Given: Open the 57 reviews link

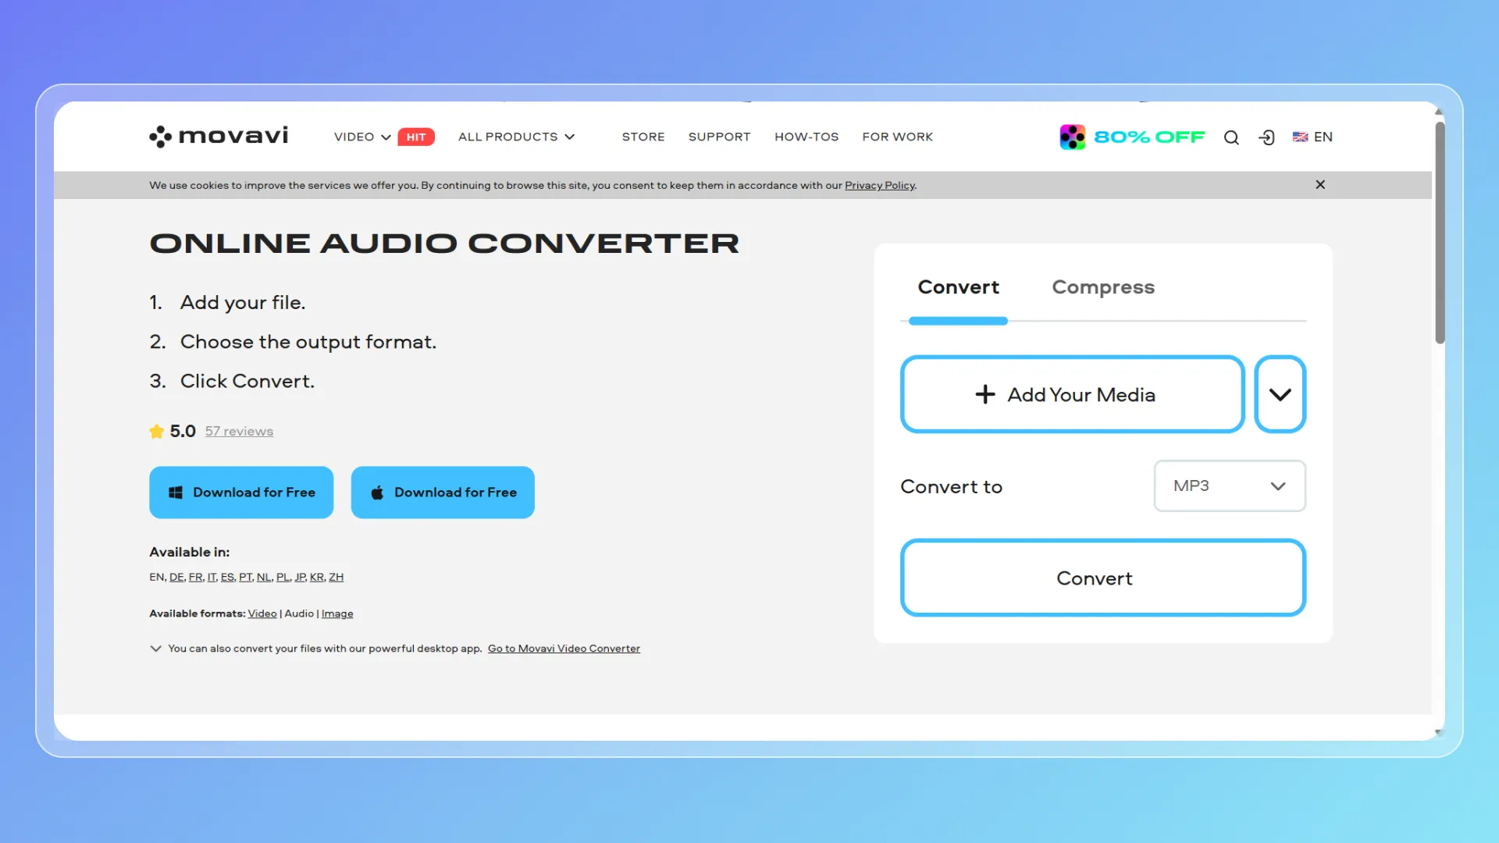Looking at the screenshot, I should 239,431.
